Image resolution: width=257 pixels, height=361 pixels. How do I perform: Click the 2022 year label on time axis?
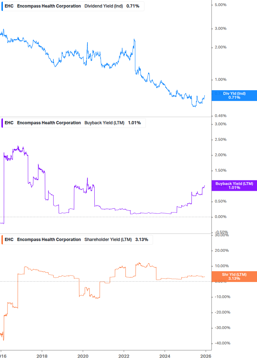[x=124, y=356]
